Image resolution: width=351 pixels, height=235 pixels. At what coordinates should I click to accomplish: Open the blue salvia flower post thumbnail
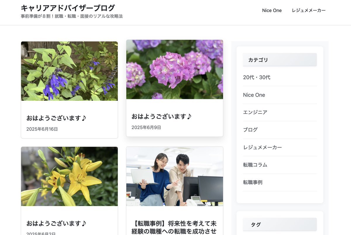69,71
